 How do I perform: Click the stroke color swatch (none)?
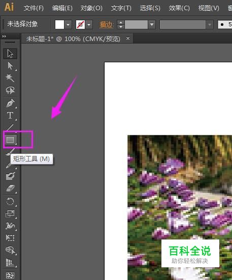pyautogui.click(x=80, y=24)
